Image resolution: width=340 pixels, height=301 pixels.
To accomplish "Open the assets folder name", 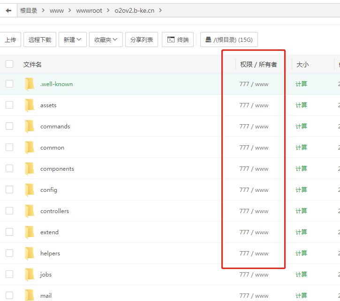I will click(48, 105).
